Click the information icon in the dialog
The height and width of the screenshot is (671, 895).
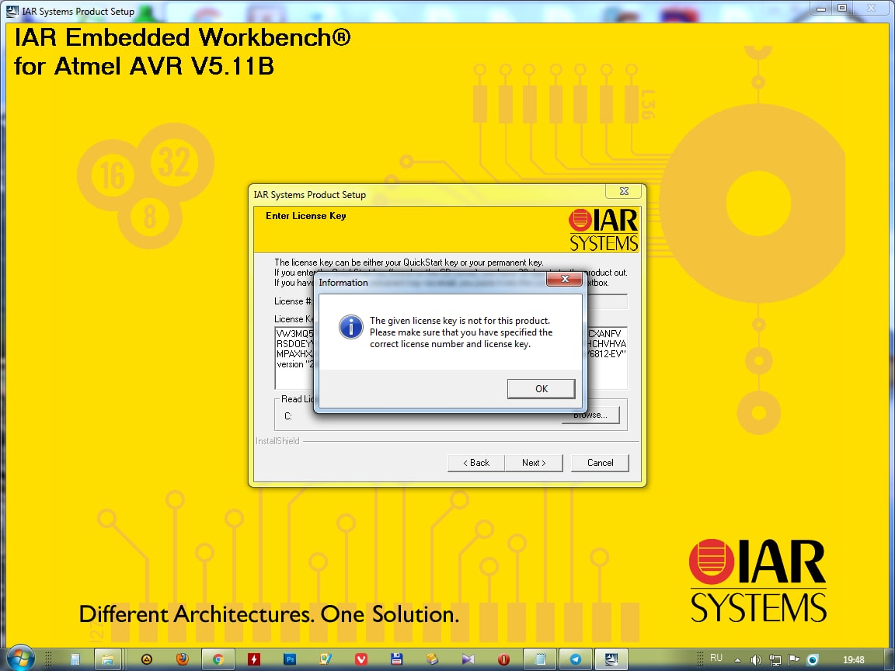[x=350, y=327]
